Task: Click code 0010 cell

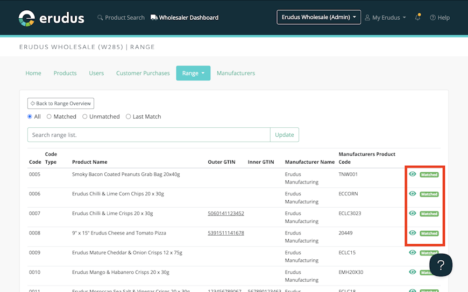Action: tap(34, 272)
